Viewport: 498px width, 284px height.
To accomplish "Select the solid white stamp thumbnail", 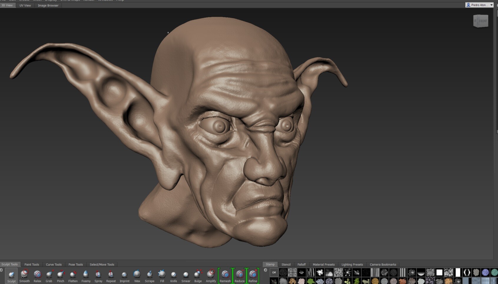I will [x=439, y=272].
